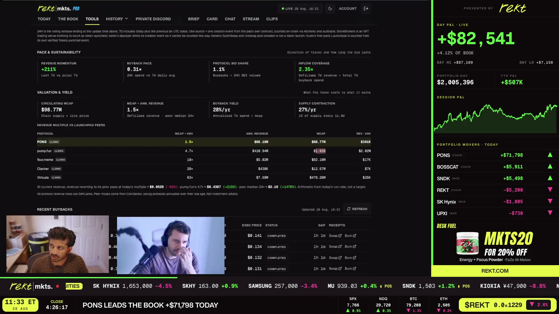Viewport: 559px width, 314px height.
Task: Open Burn receipt for $0.134 buyback
Action: click(x=350, y=247)
